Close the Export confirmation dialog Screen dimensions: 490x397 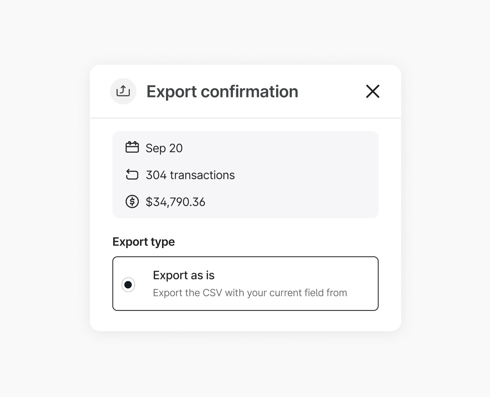373,91
